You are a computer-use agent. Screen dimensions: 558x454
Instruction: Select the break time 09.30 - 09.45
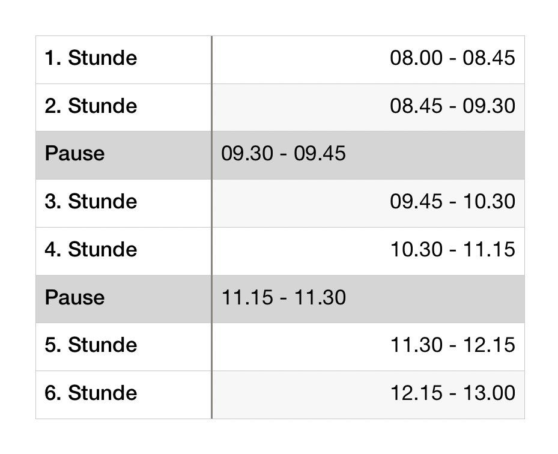click(284, 154)
